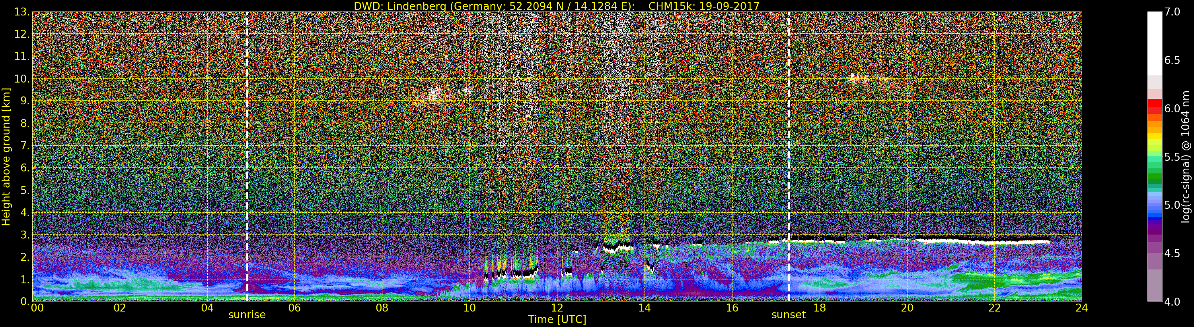1194x327 pixels.
Task: Click the time axis tick label '10'
Action: click(x=469, y=308)
